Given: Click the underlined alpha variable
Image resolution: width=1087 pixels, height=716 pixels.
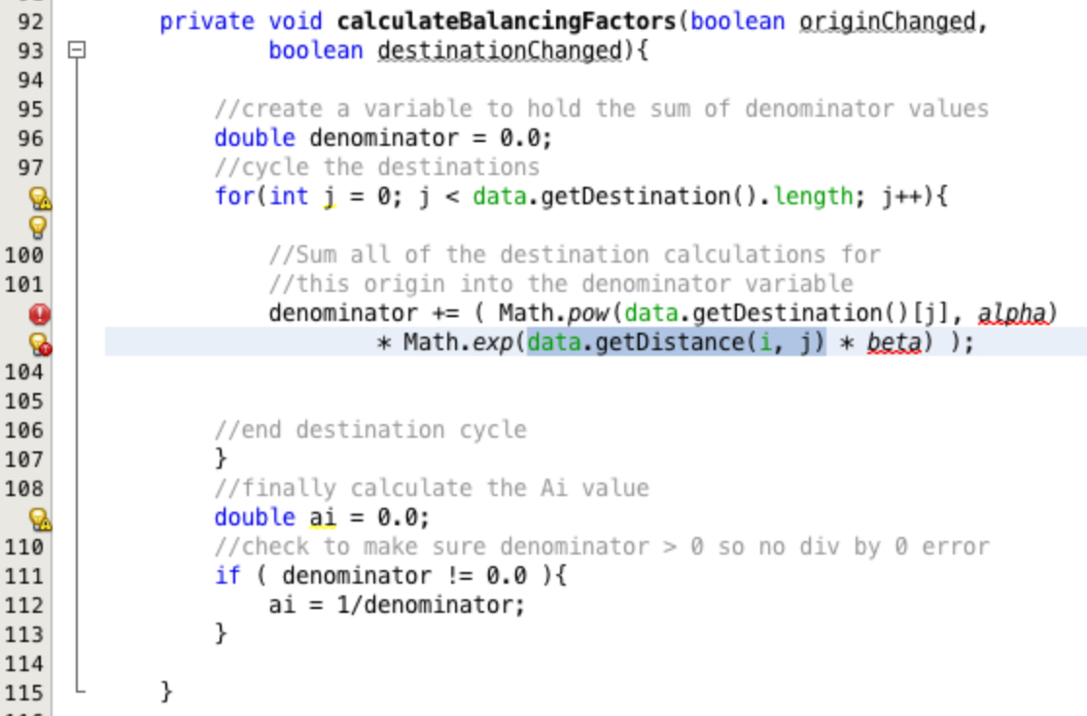Looking at the screenshot, I should point(1011,313).
